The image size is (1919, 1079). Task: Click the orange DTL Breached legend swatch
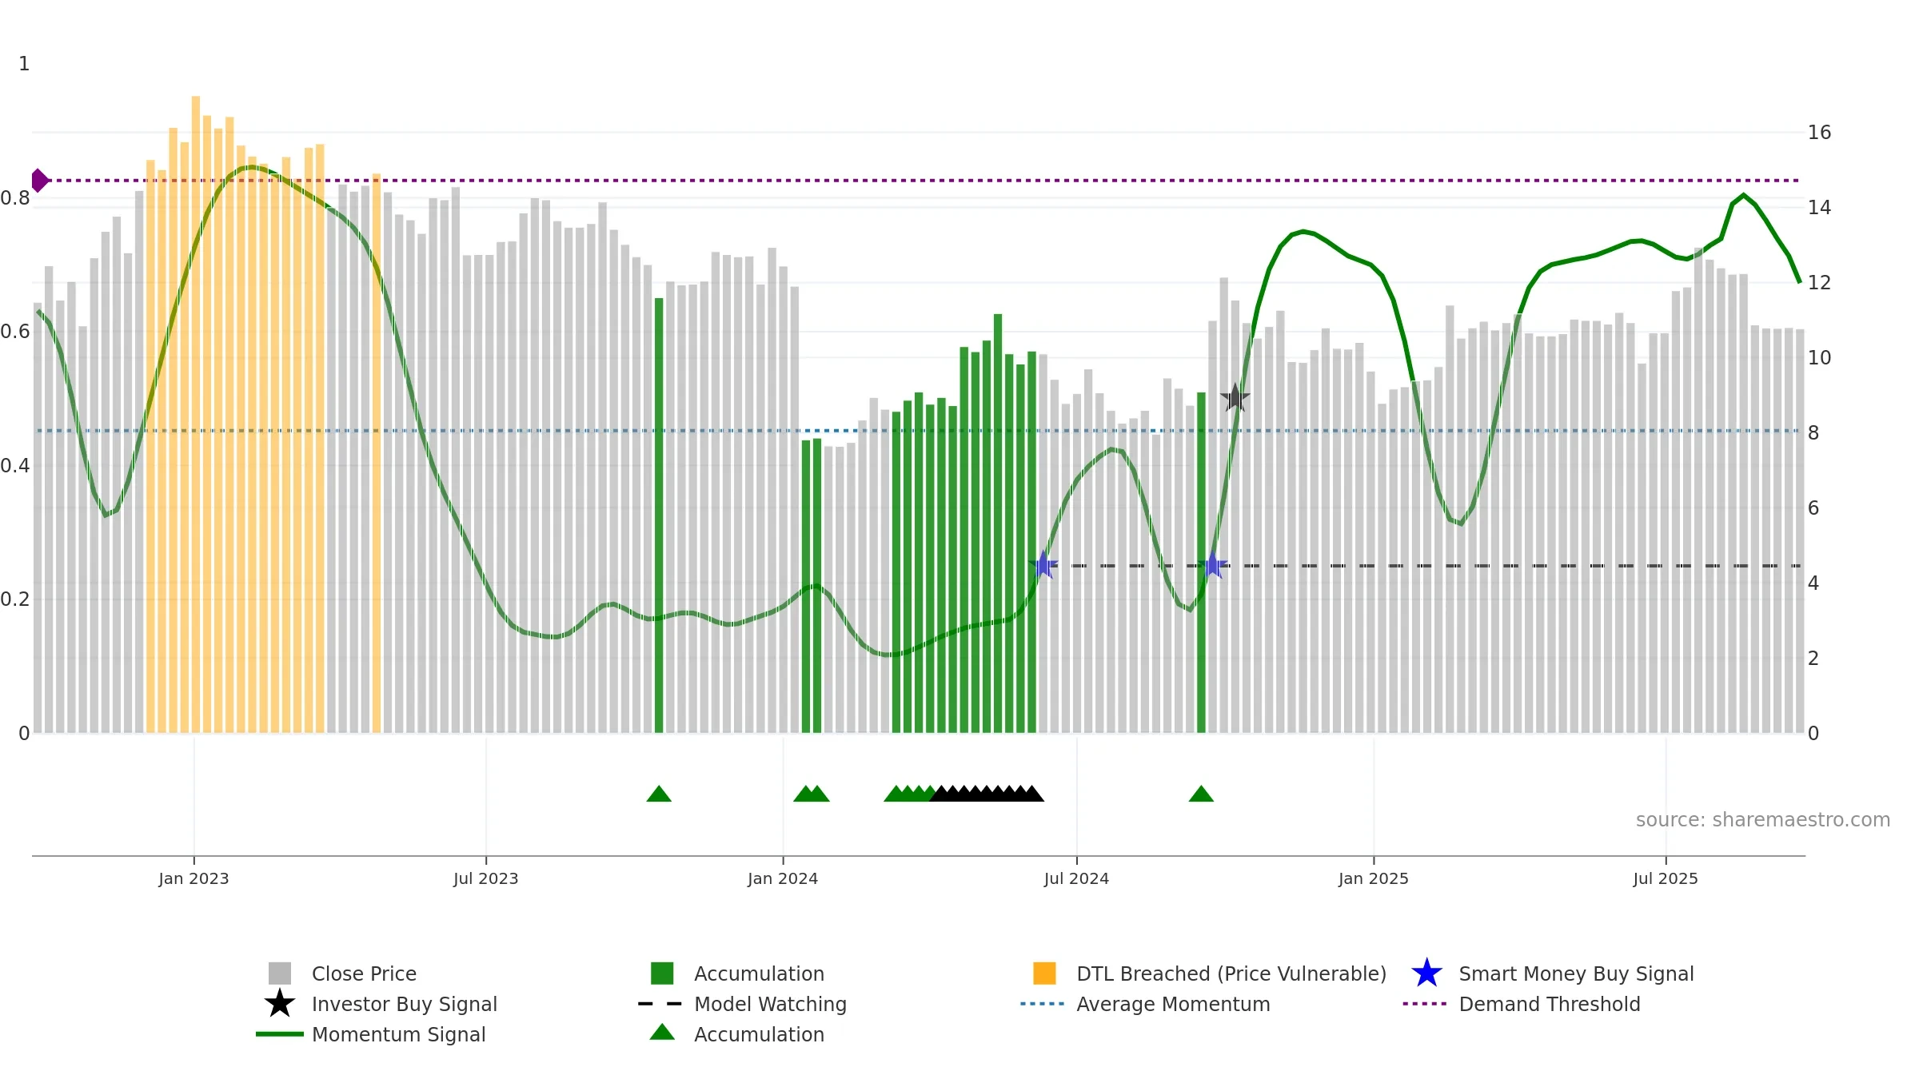[1044, 973]
